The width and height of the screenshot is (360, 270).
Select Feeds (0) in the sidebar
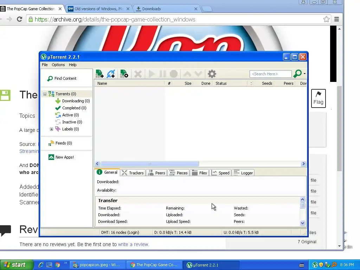point(60,143)
